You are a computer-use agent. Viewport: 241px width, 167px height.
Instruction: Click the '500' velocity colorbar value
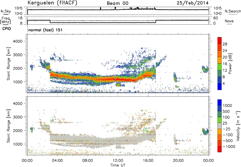tap(226, 112)
